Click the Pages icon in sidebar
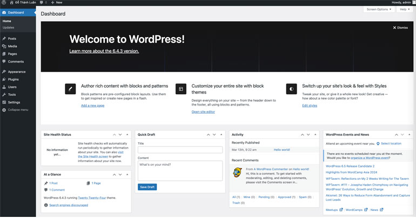This screenshot has height=218, width=416. click(x=4, y=54)
